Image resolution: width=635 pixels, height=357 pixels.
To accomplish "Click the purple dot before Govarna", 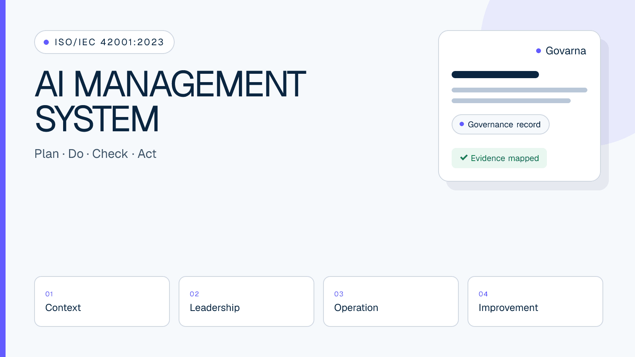I will [x=539, y=51].
